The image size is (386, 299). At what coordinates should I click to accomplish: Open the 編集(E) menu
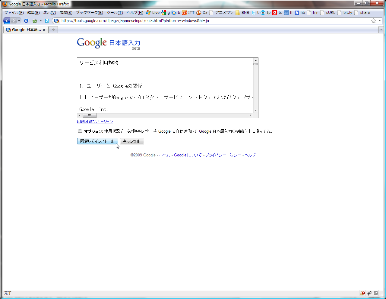tap(33, 13)
